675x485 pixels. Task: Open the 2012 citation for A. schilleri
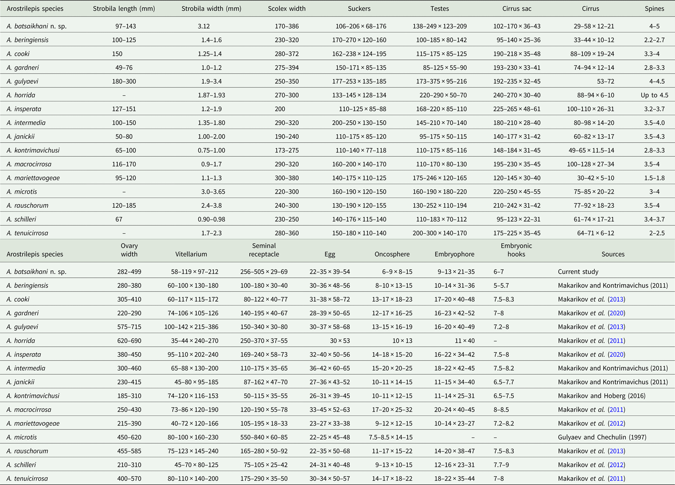pyautogui.click(x=616, y=465)
